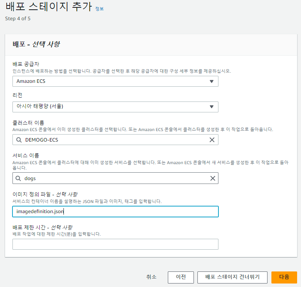The height and width of the screenshot is (287, 301).
Task: Click the 취소 cancel link
Action: point(151,277)
